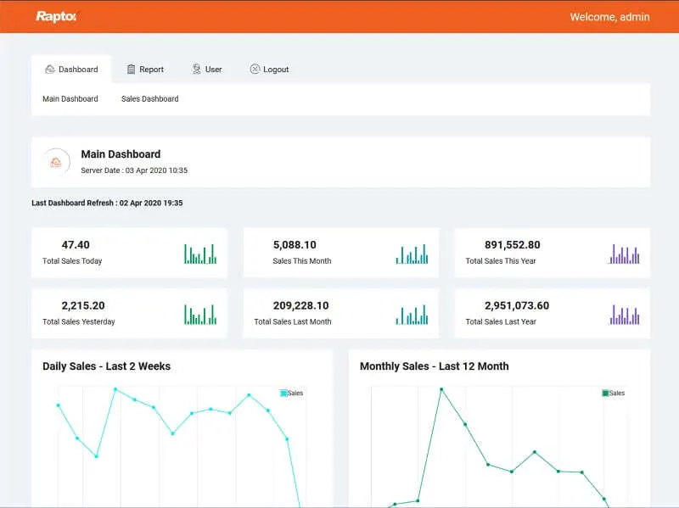Open the Main Dashboard submenu link
Image resolution: width=679 pixels, height=508 pixels.
tap(70, 99)
